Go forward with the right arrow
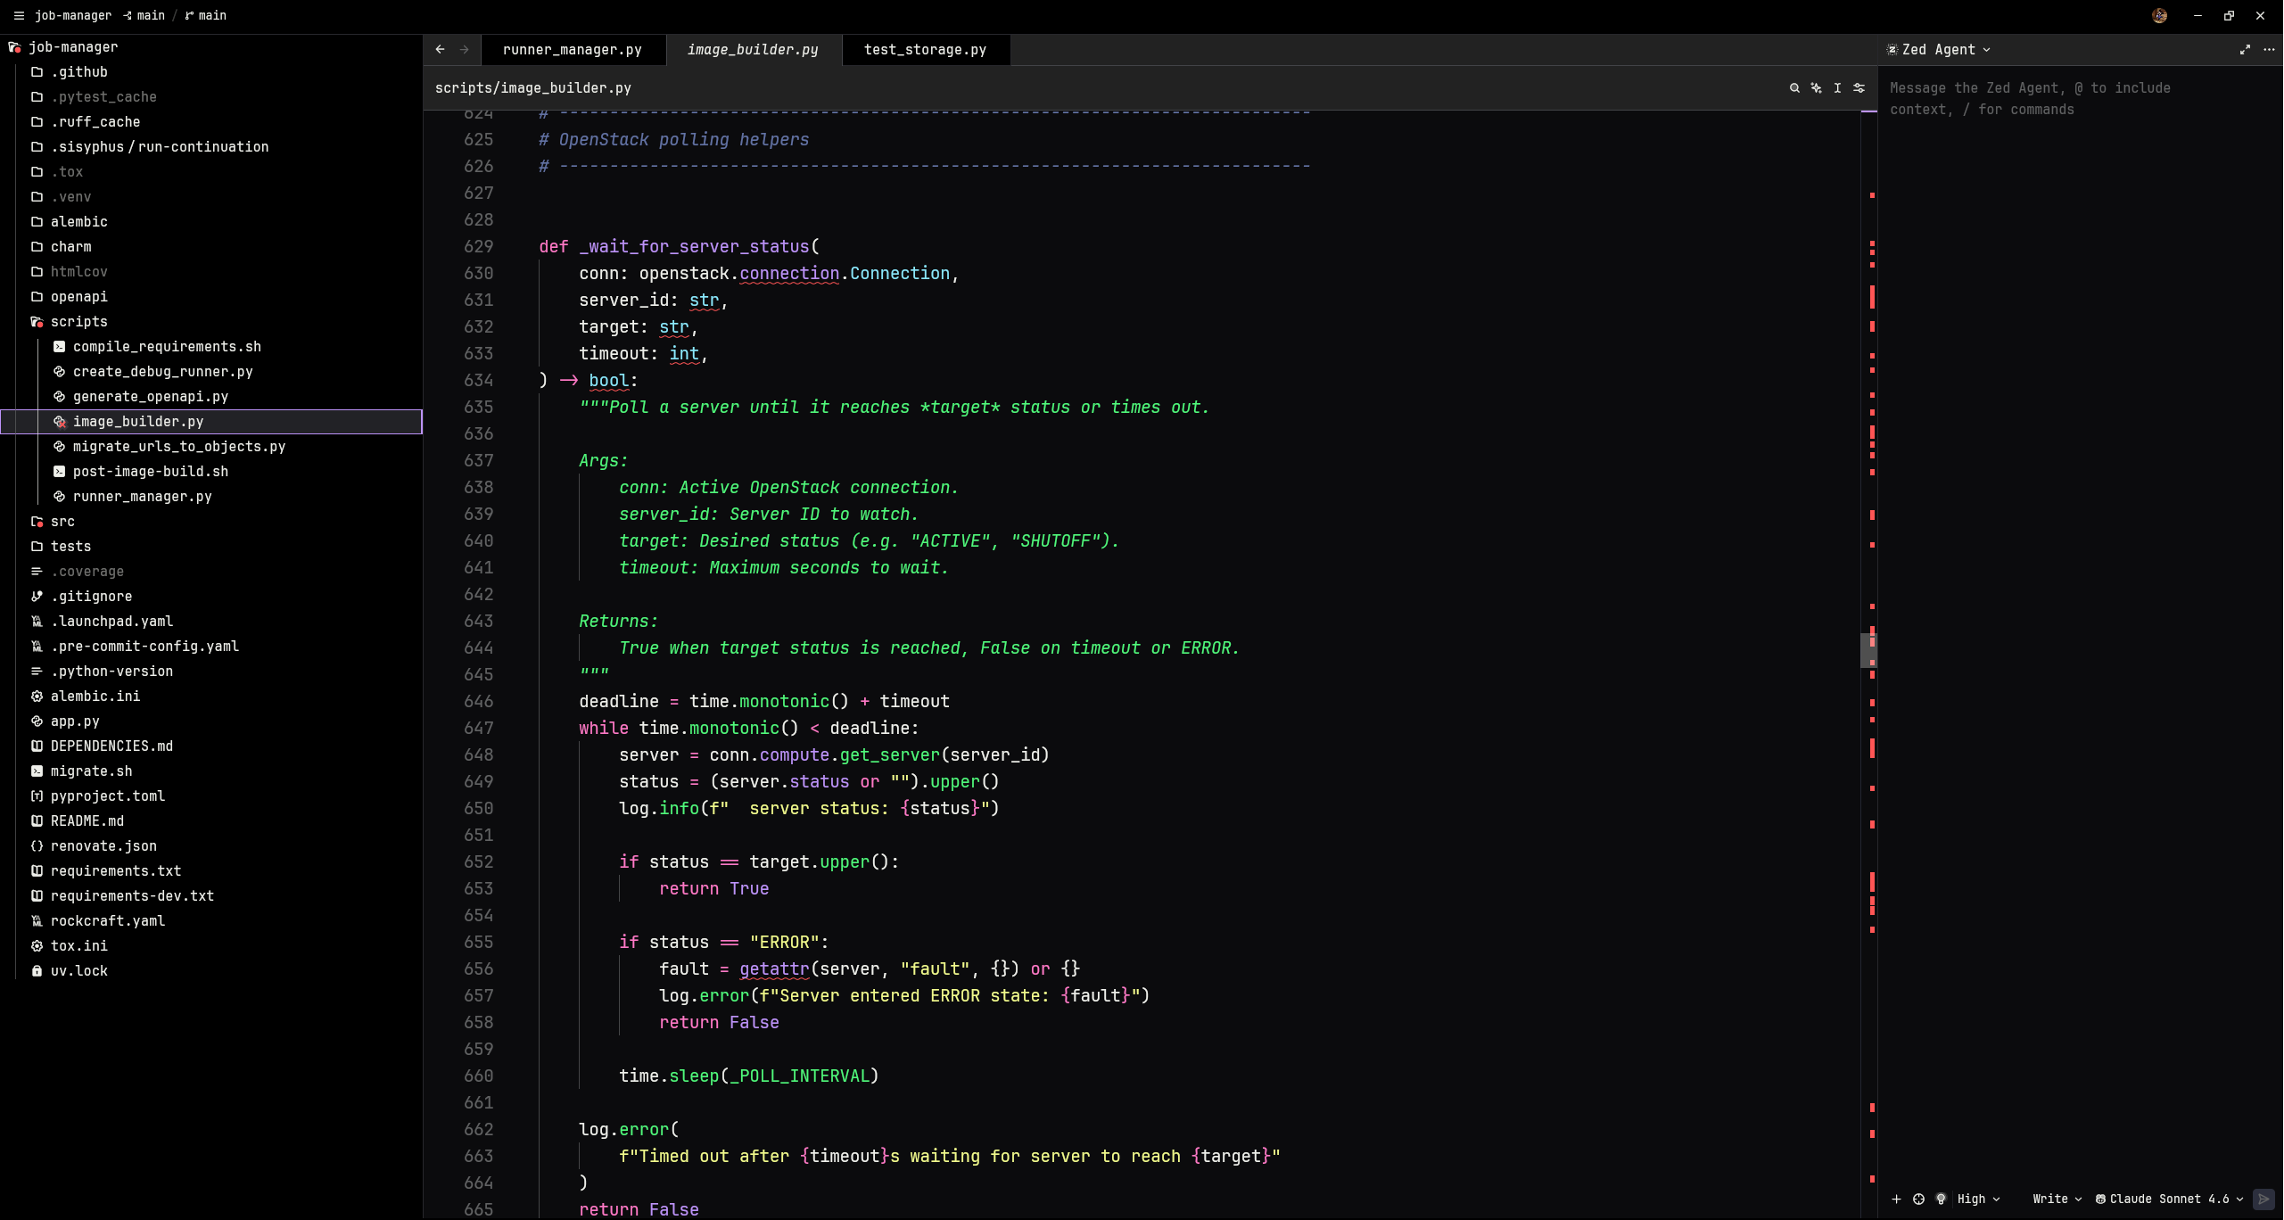 [464, 50]
